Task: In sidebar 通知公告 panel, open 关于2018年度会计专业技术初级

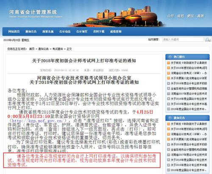Action: [189, 144]
